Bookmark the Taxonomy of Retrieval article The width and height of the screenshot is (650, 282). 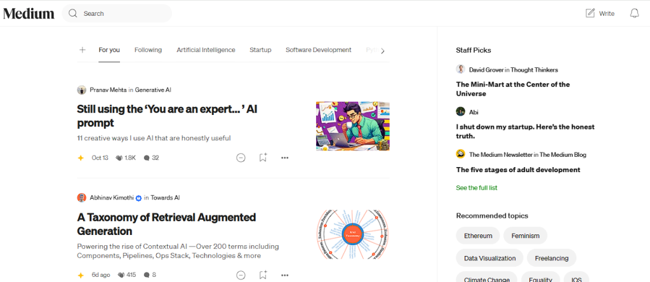pyautogui.click(x=263, y=274)
